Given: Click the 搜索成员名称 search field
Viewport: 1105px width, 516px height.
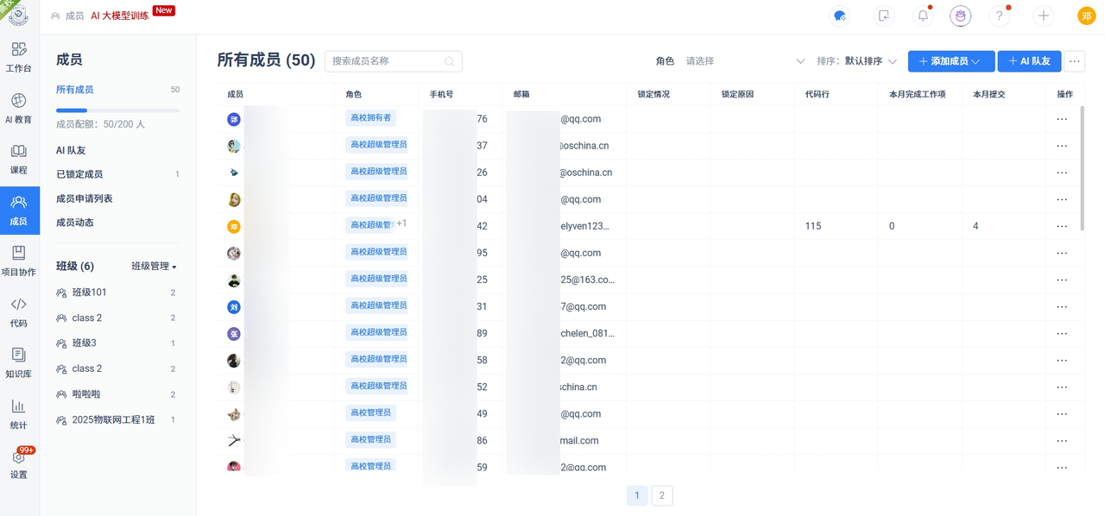Looking at the screenshot, I should point(393,61).
